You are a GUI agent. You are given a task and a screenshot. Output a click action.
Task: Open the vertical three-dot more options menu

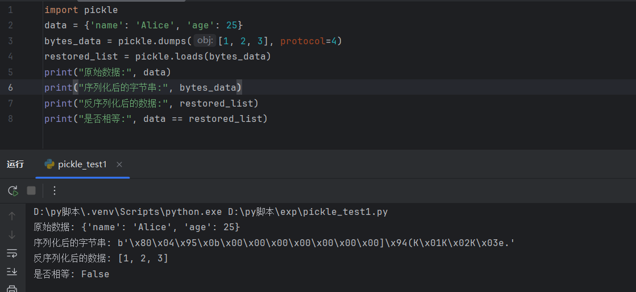pos(55,191)
